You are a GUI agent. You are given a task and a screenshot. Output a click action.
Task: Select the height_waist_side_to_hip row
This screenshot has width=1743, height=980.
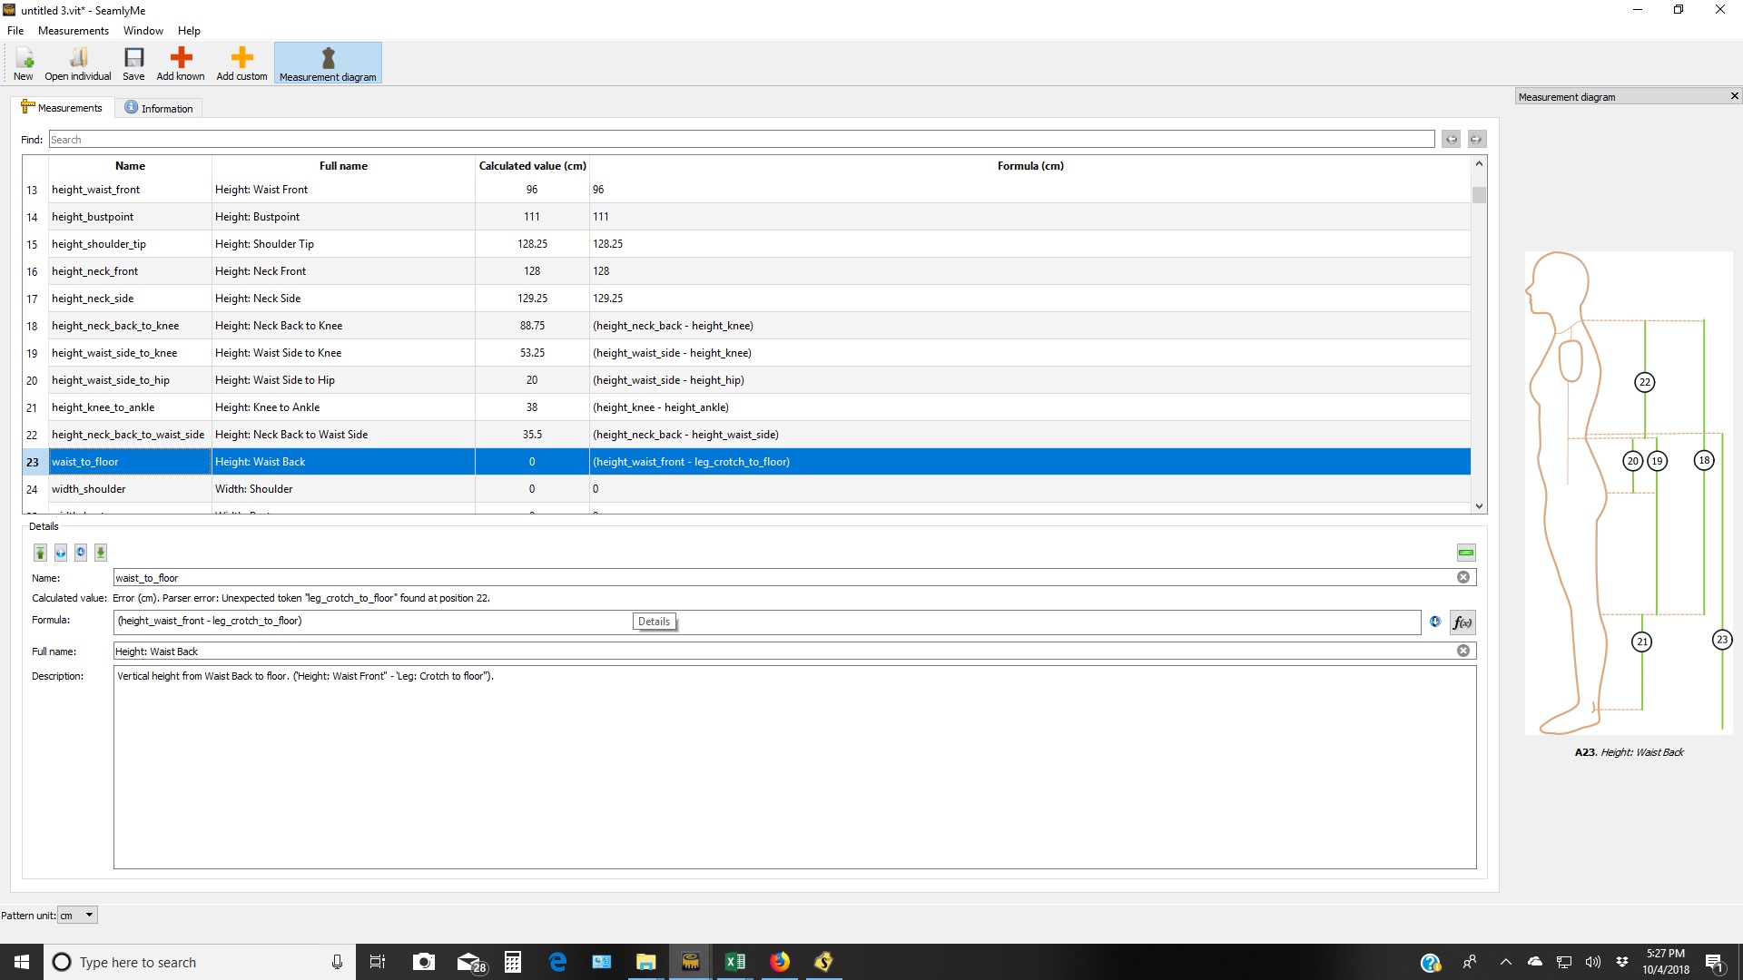point(746,380)
